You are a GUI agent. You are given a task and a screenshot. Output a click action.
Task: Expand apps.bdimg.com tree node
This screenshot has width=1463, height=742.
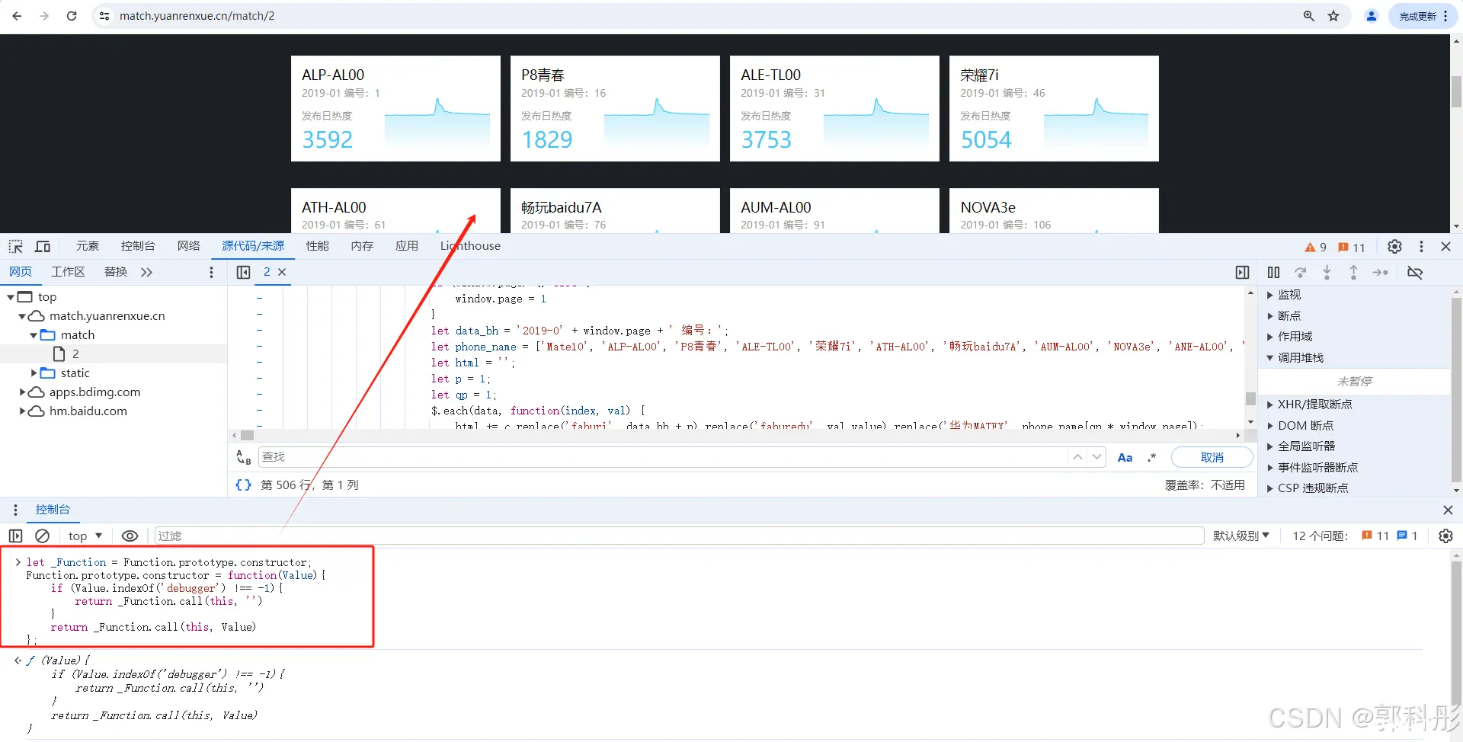click(22, 392)
